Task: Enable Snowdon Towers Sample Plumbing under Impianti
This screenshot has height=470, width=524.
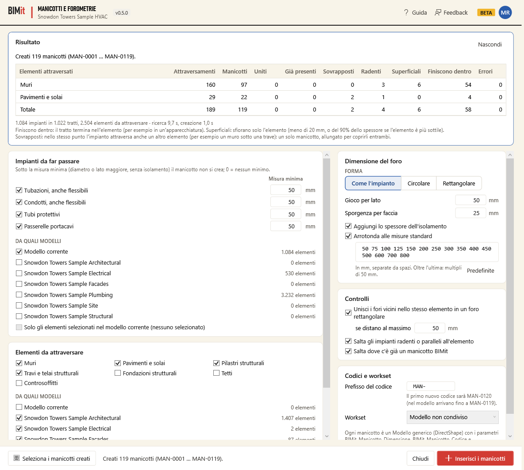Action: point(19,295)
